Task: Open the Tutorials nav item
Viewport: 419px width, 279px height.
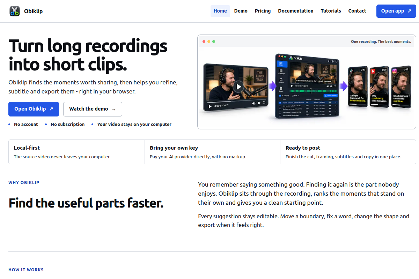Action: pos(331,11)
